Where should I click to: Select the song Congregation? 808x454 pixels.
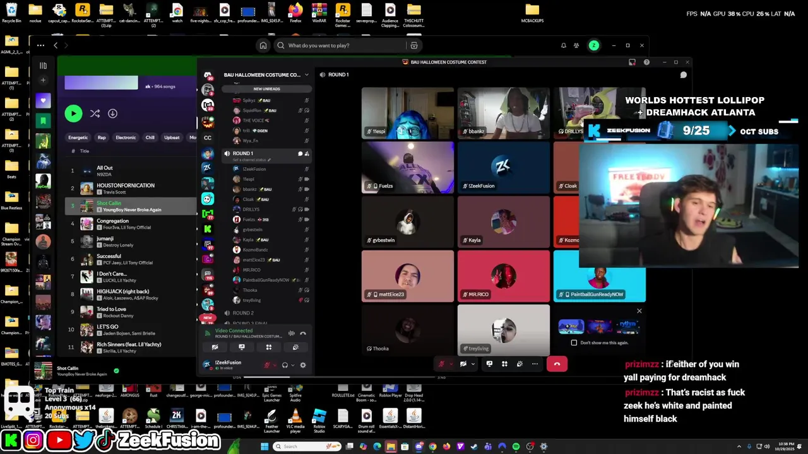112,221
